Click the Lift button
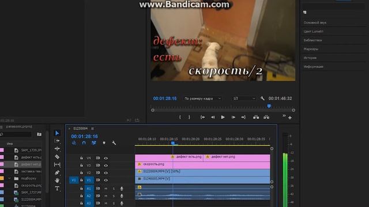This screenshot has width=369, height=207. [x=256, y=117]
